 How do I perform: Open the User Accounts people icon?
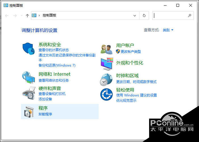click(x=107, y=49)
